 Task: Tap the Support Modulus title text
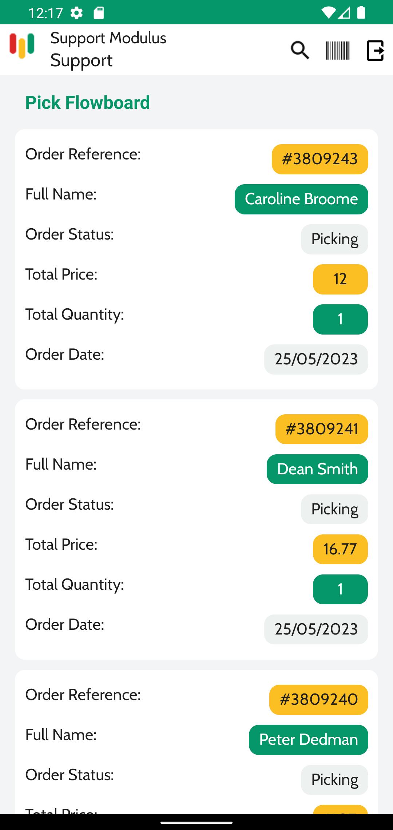click(108, 38)
